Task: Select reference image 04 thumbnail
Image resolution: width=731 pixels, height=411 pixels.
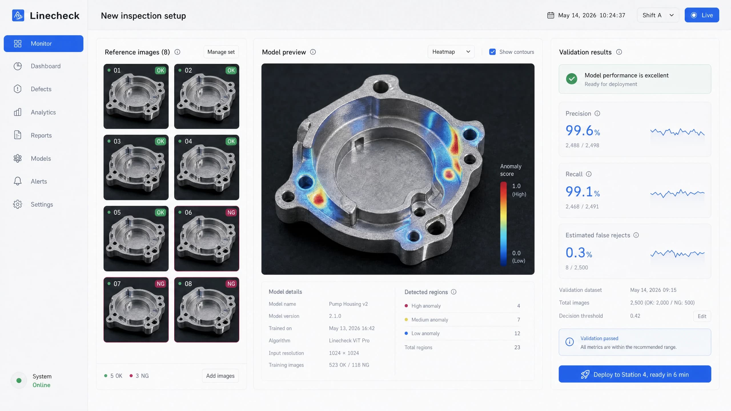Action: click(x=207, y=167)
